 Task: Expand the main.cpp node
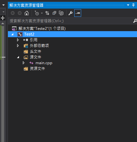23,63
